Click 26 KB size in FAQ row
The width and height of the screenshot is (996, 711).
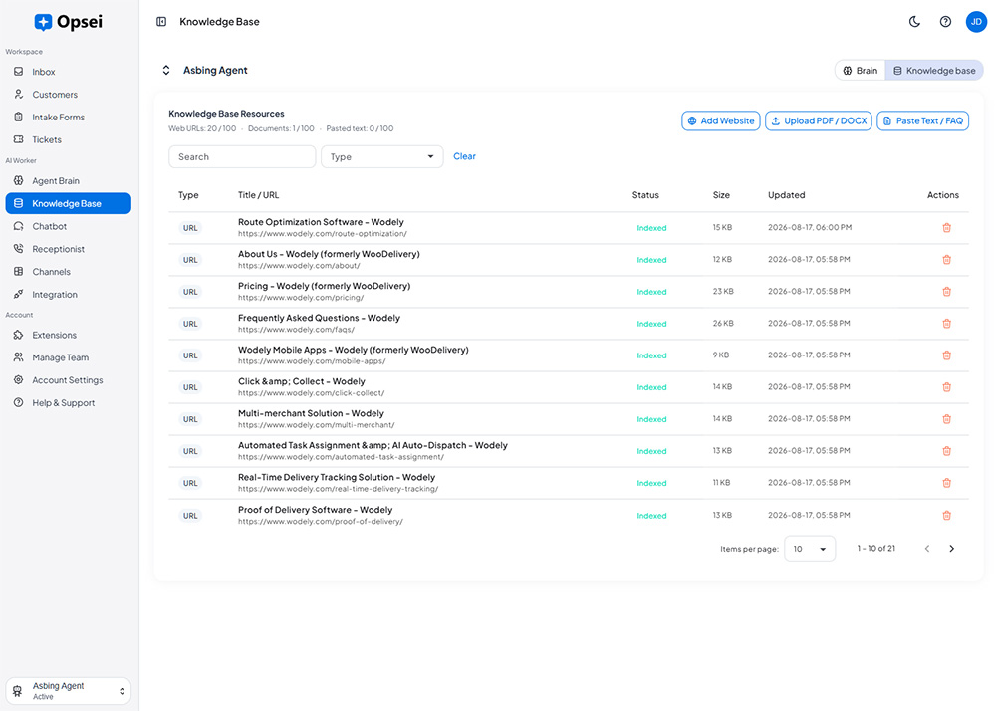pyautogui.click(x=723, y=324)
